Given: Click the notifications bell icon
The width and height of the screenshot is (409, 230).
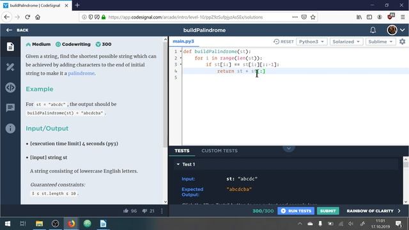Looking at the screenshot, I should [373, 30].
